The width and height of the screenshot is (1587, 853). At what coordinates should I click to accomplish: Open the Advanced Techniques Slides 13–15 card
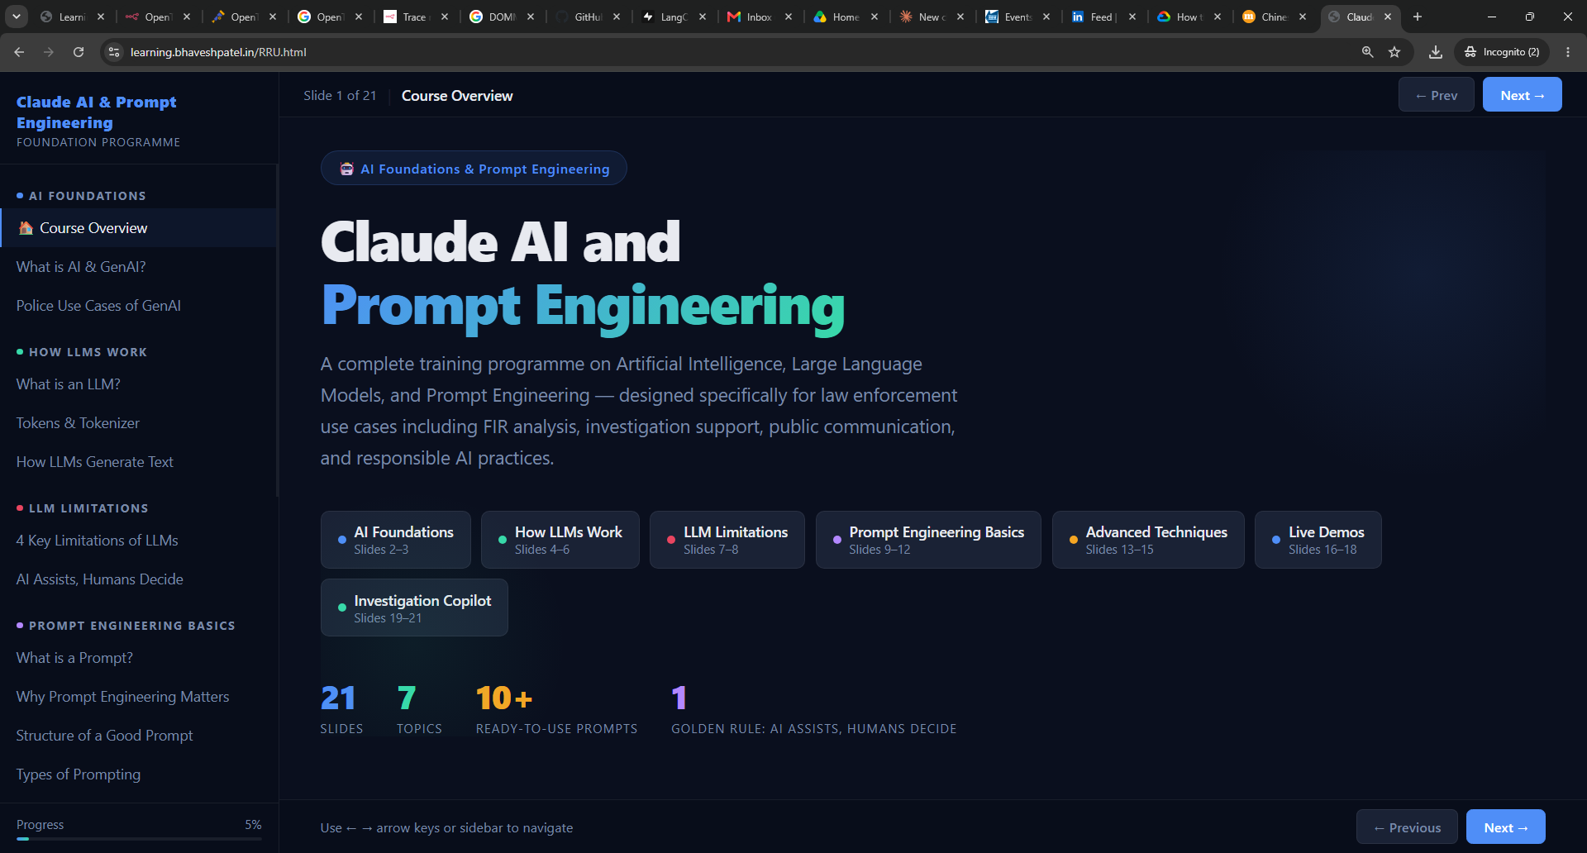click(x=1148, y=540)
